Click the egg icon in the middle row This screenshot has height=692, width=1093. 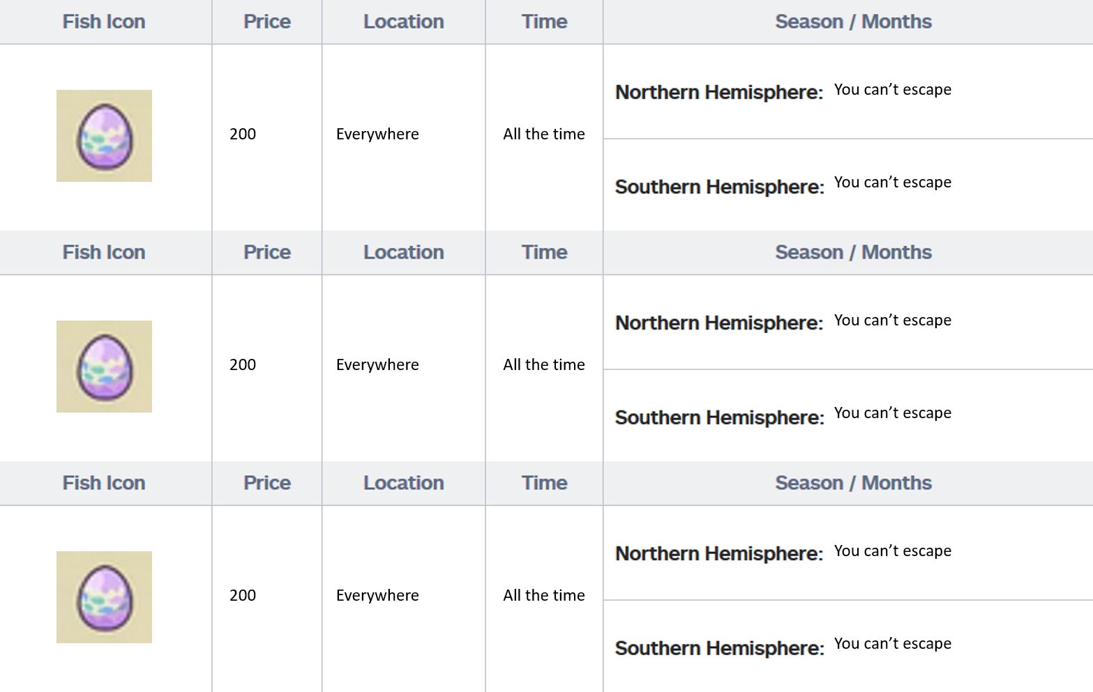[x=104, y=367]
